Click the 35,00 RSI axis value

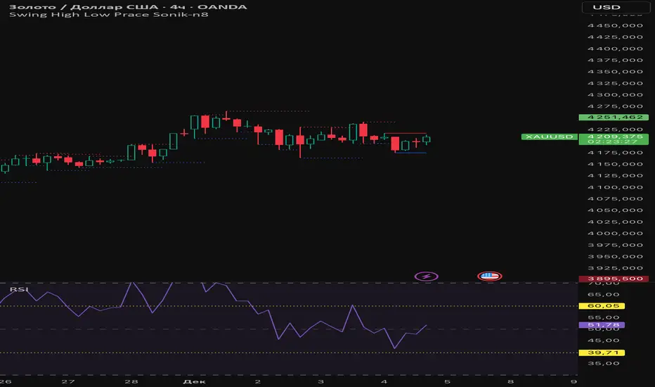tap(604, 363)
